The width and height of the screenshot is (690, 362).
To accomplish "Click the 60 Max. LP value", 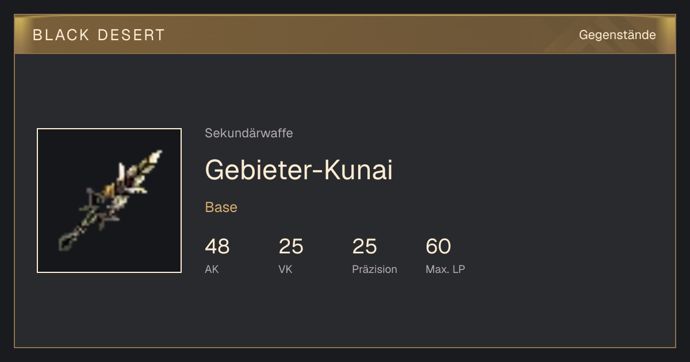I will [438, 247].
